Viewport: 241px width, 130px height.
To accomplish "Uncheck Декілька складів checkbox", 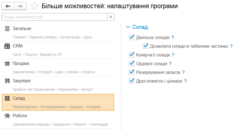I will (132, 37).
